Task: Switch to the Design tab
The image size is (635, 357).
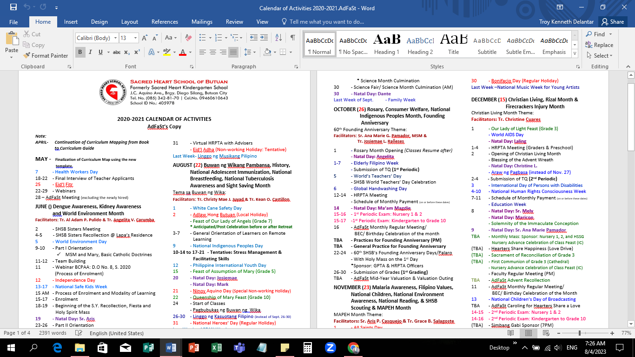Action: coord(99,22)
